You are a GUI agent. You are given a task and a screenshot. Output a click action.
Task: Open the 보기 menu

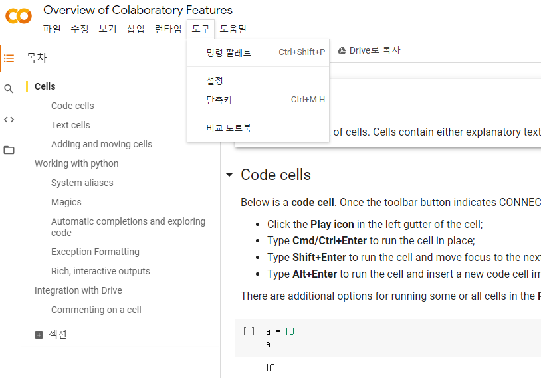(108, 29)
